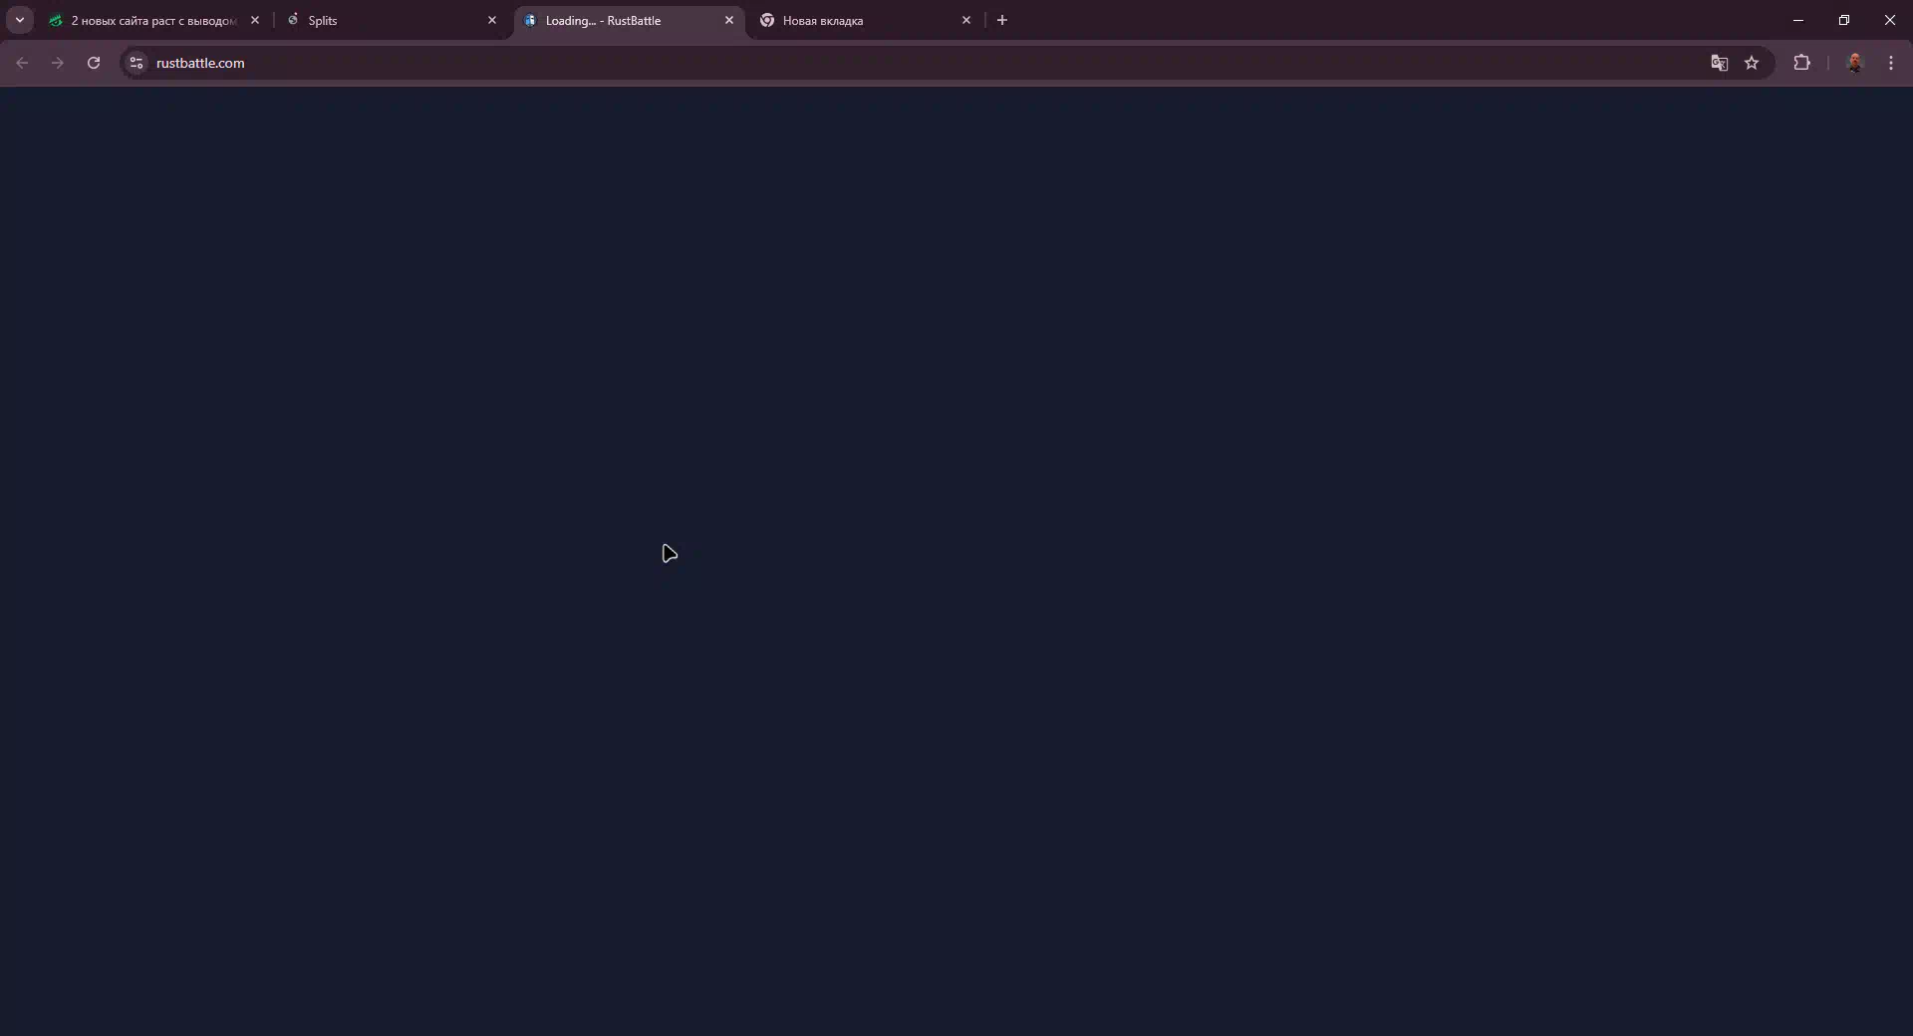Open the Extensions puzzle icon
Screen dimensions: 1913x1036
pos(1801,63)
